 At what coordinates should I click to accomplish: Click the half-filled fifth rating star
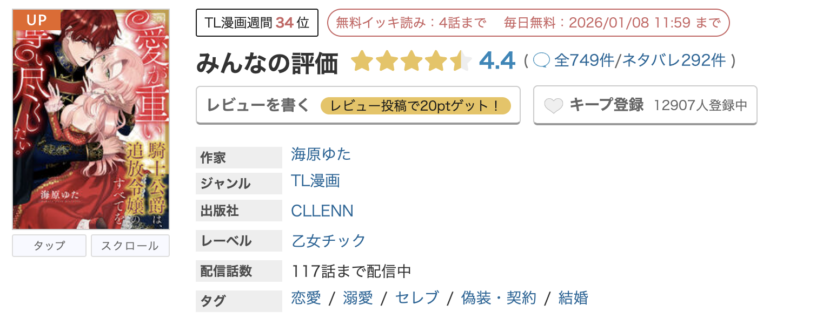point(460,61)
